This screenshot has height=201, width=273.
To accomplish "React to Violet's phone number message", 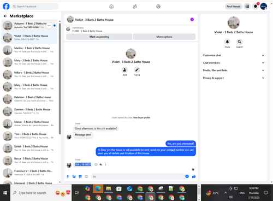I will 96,164.
